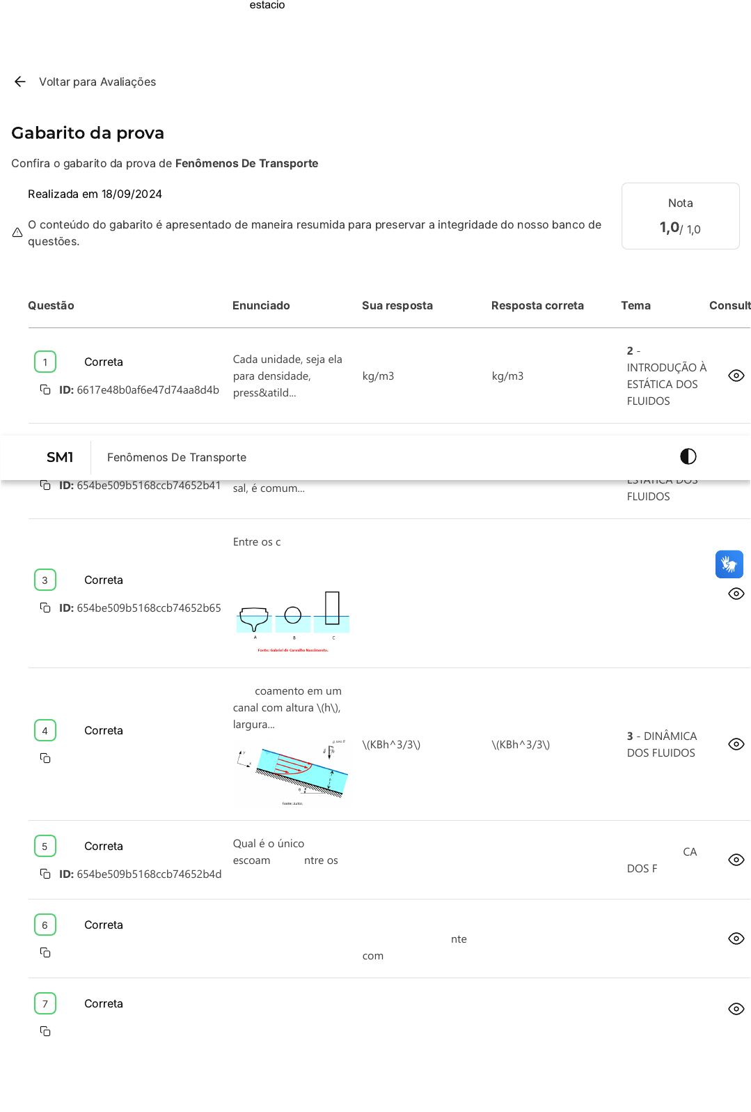This screenshot has height=1112, width=751.
Task: Click the copy icon under question 6
Action: pos(45,952)
